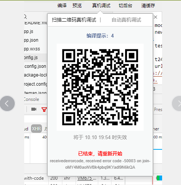The height and width of the screenshot is (185, 181).
Task: Enable the XHR network filter
Action: (x=36, y=129)
